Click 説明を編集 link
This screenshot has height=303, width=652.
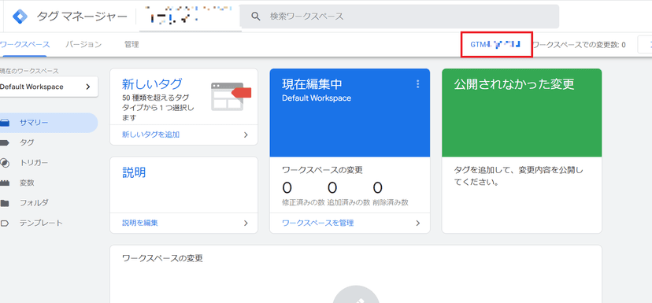coord(140,224)
